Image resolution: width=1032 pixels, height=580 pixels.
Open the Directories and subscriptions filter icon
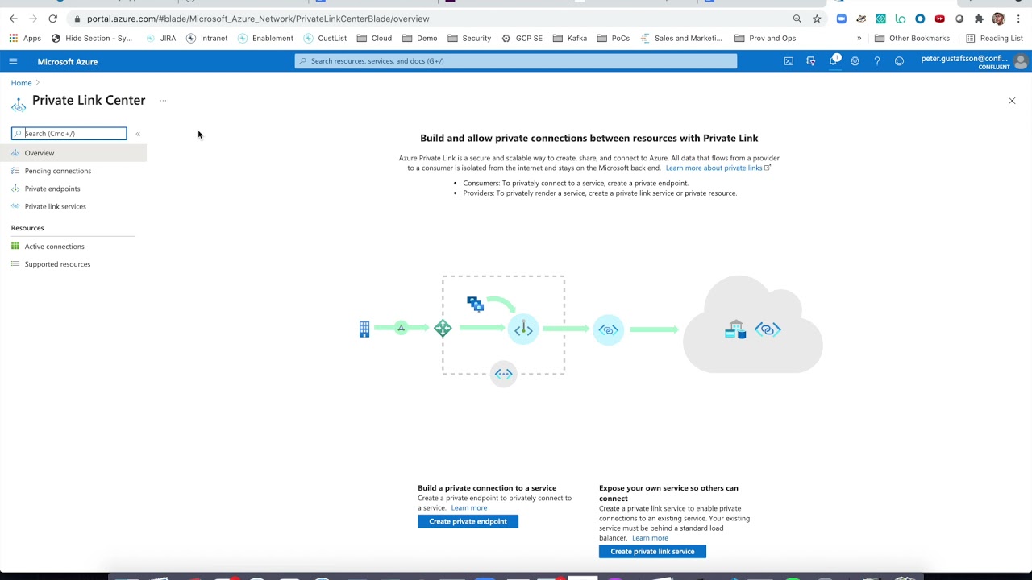point(810,61)
